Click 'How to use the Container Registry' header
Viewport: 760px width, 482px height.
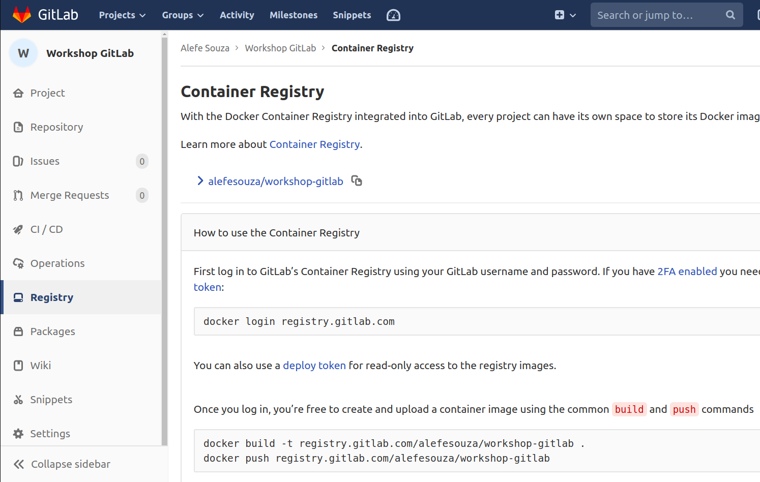[276, 233]
